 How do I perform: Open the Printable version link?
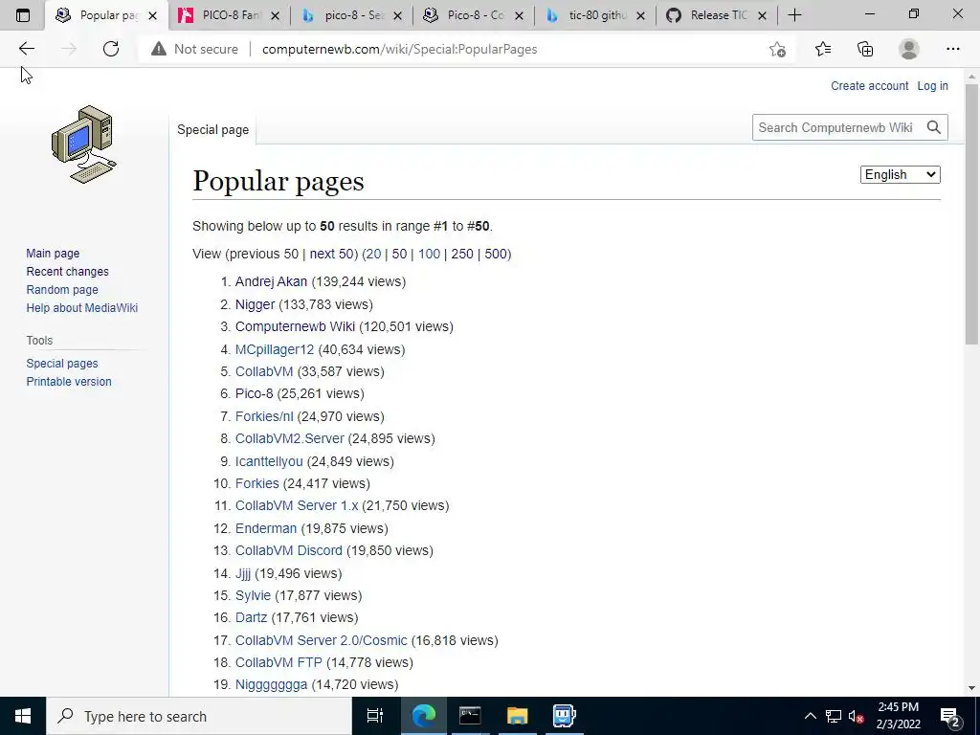[x=69, y=381]
